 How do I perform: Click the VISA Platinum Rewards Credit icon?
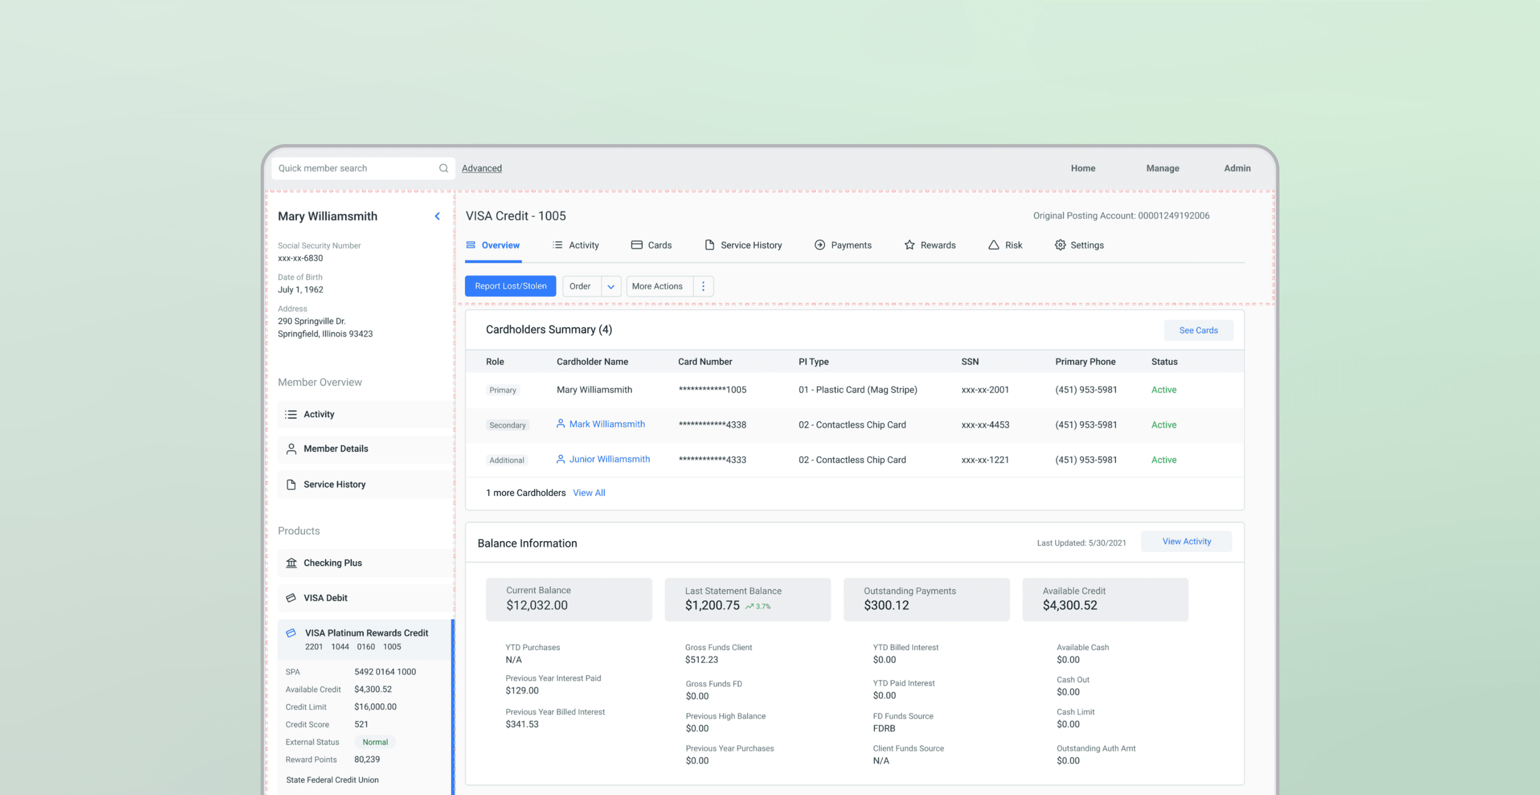pos(291,633)
